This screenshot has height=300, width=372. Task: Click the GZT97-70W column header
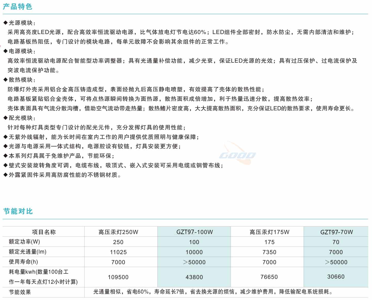click(337, 232)
